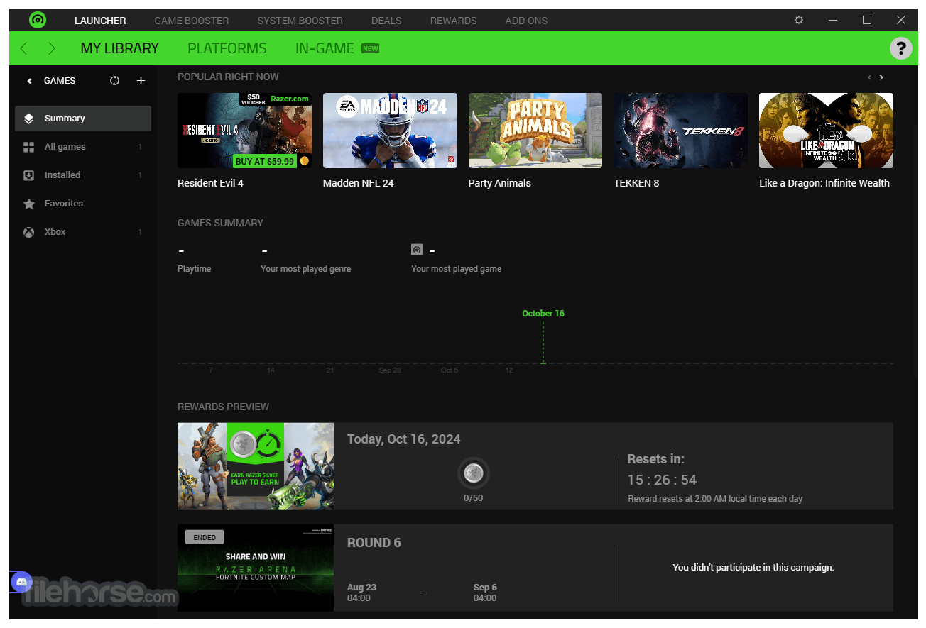This screenshot has width=926, height=628.
Task: Open the Xbox games section
Action: 55,231
